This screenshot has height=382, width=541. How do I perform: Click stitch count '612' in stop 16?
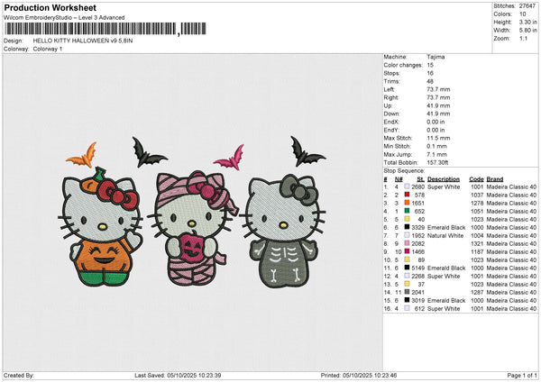tap(419, 308)
